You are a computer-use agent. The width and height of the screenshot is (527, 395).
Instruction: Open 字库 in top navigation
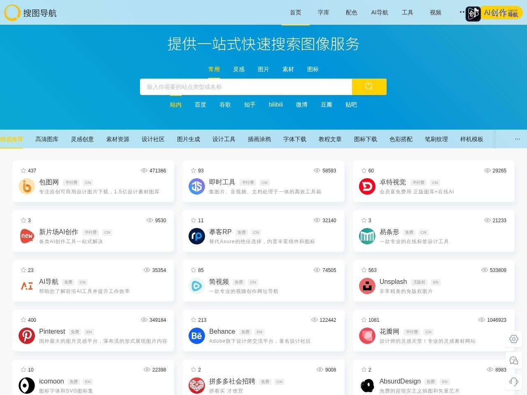pos(324,12)
